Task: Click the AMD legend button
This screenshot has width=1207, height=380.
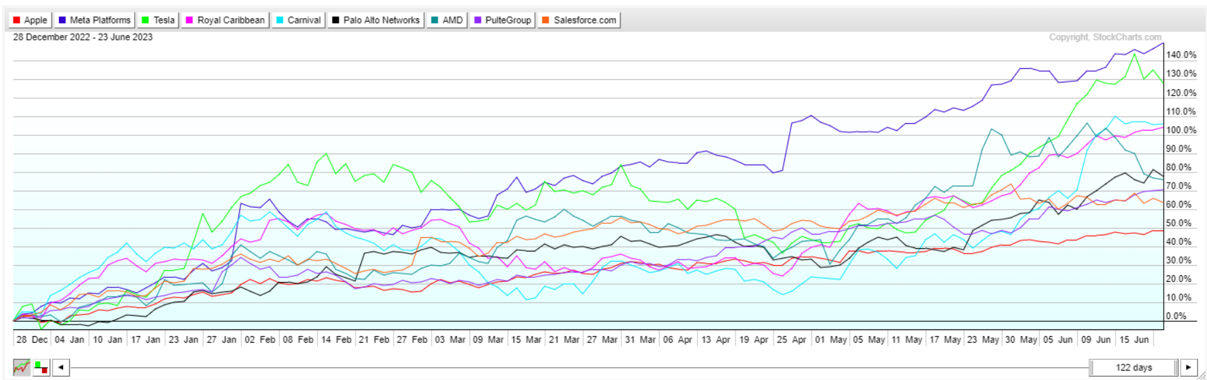Action: point(447,20)
